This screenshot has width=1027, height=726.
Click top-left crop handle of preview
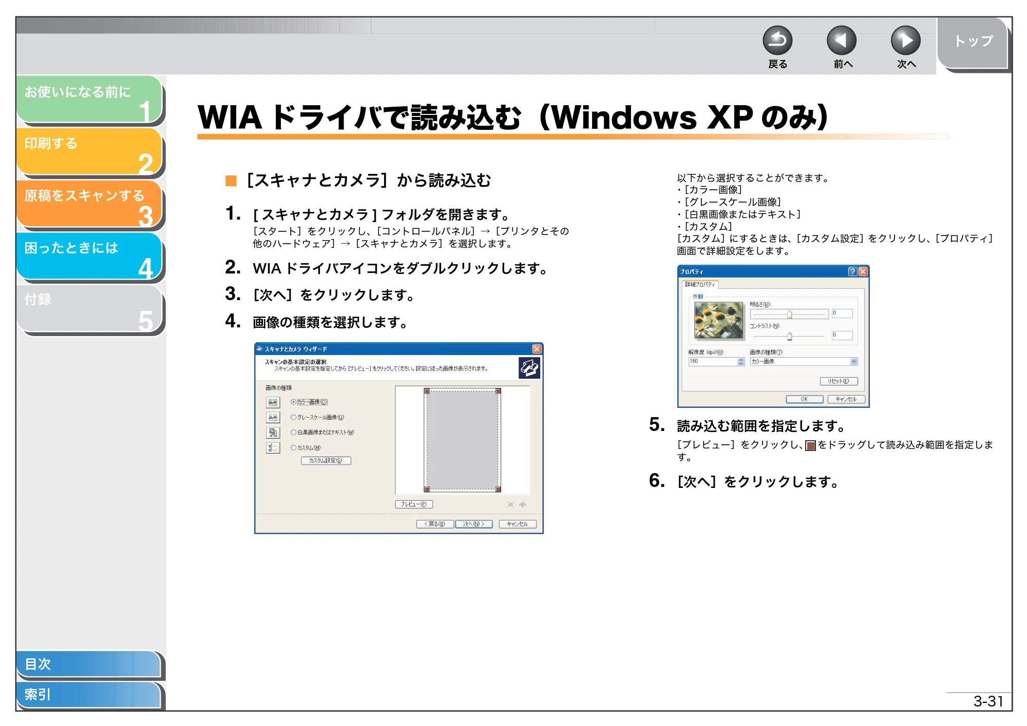pyautogui.click(x=427, y=391)
